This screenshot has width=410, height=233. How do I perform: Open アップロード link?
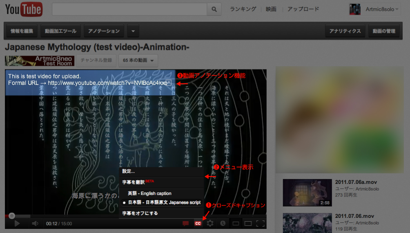pos(303,9)
